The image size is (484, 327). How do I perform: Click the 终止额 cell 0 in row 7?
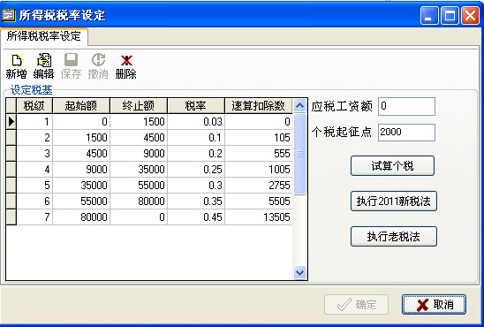point(139,217)
